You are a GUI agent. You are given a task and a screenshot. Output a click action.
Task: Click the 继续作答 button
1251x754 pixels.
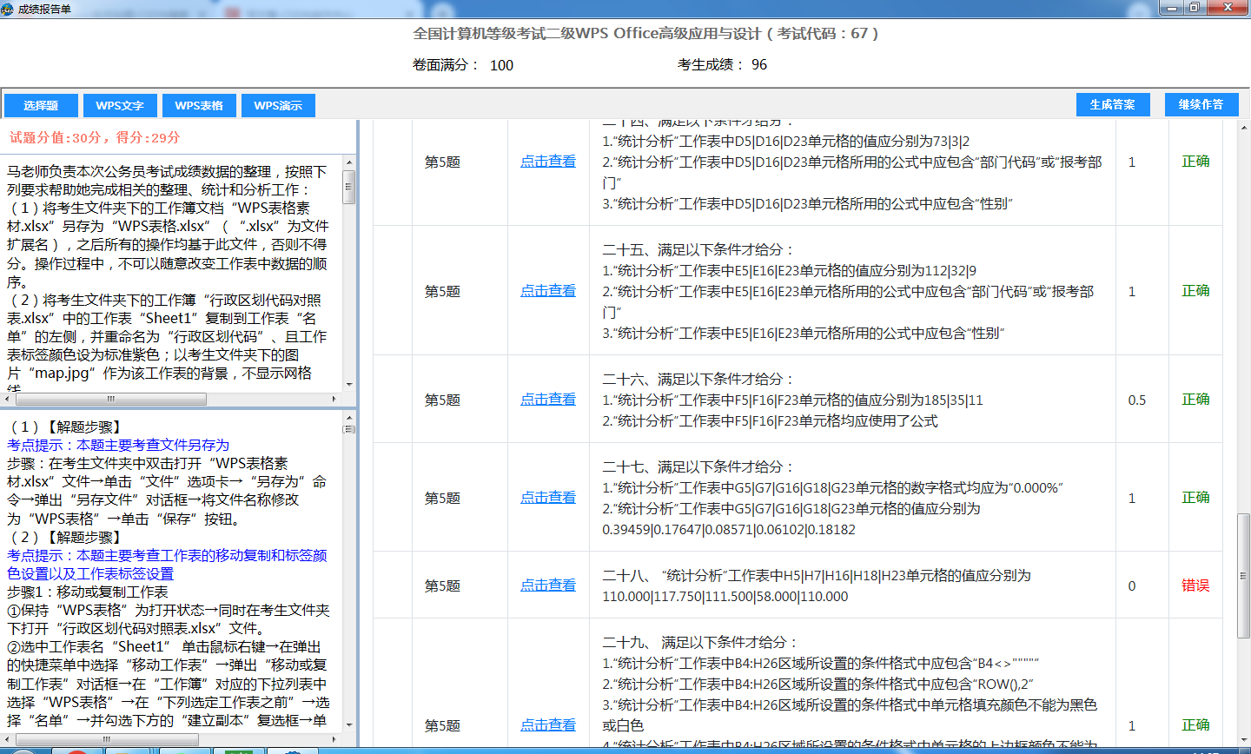click(x=1201, y=104)
